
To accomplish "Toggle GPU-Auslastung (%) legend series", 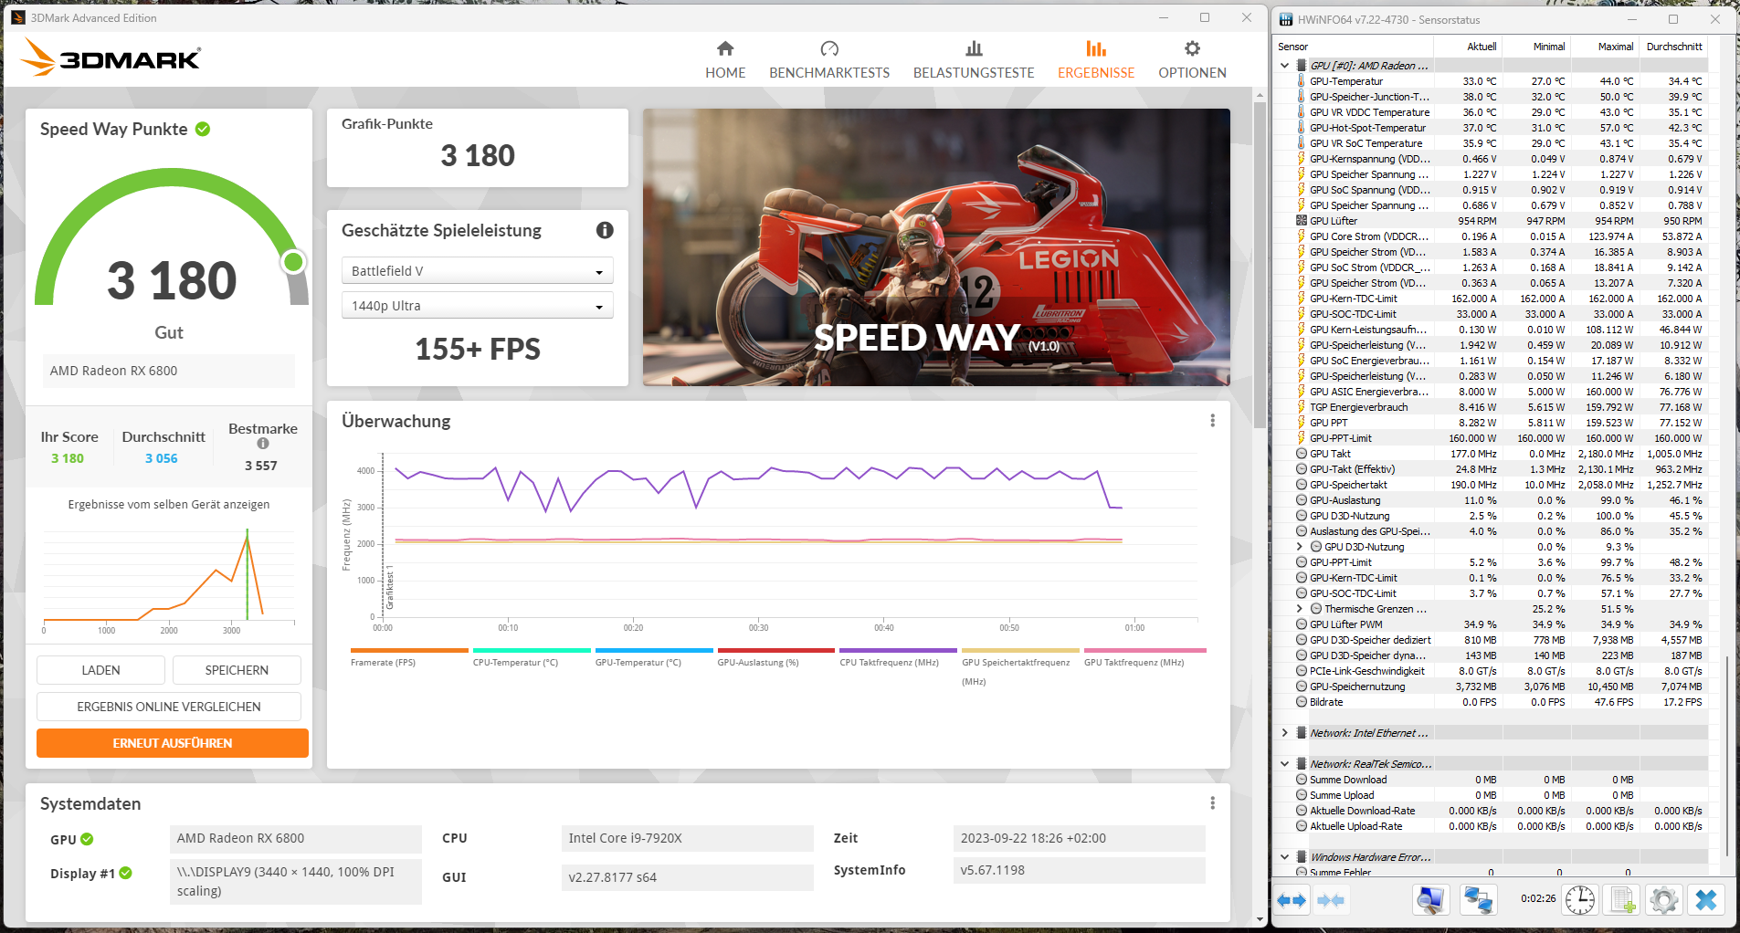I will 776,657.
